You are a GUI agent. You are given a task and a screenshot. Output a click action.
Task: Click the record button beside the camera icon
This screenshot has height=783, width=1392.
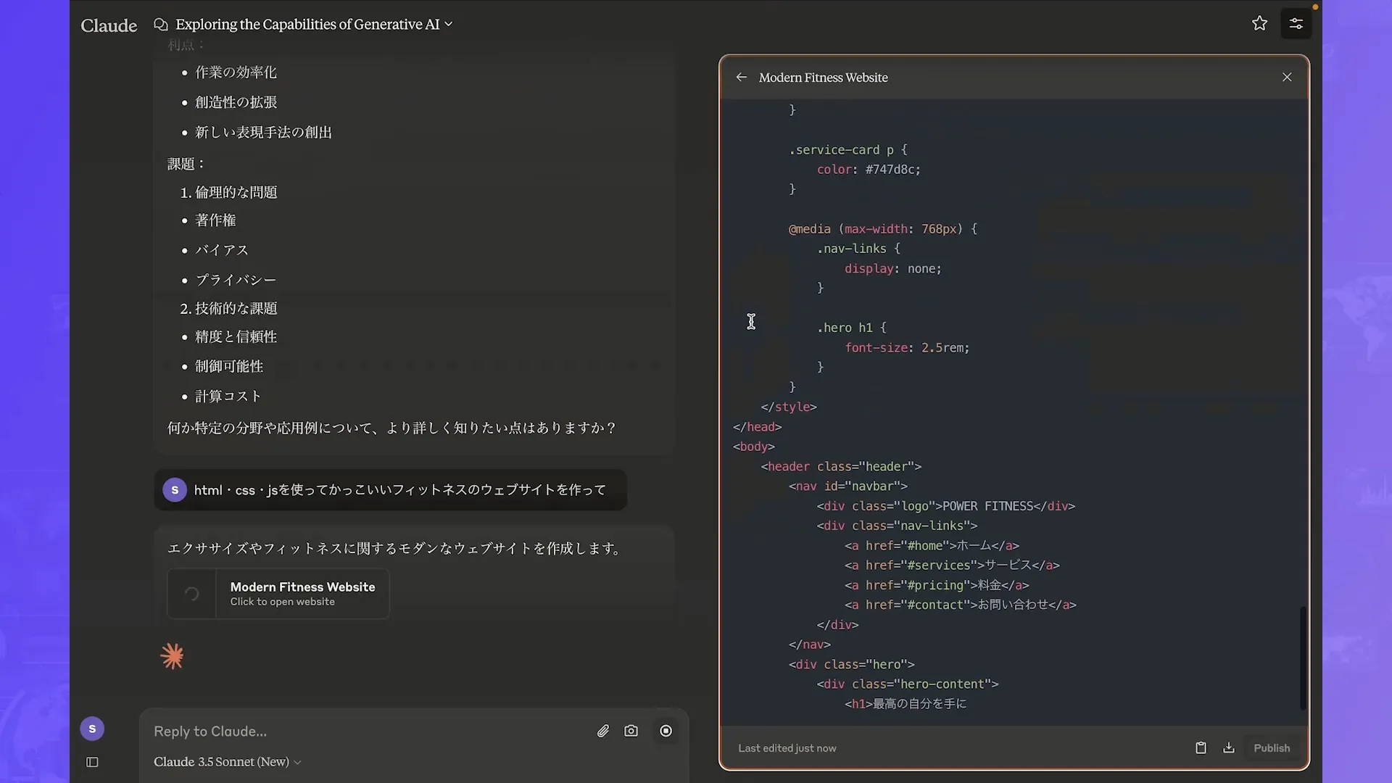pos(666,730)
